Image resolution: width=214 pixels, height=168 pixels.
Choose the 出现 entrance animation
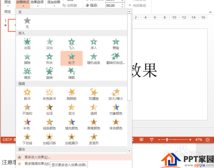(x=27, y=44)
